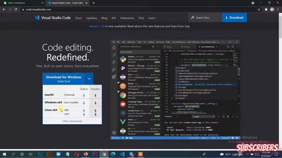Go back with browser back arrow
This screenshot has width=282, height=158.
(4, 9)
